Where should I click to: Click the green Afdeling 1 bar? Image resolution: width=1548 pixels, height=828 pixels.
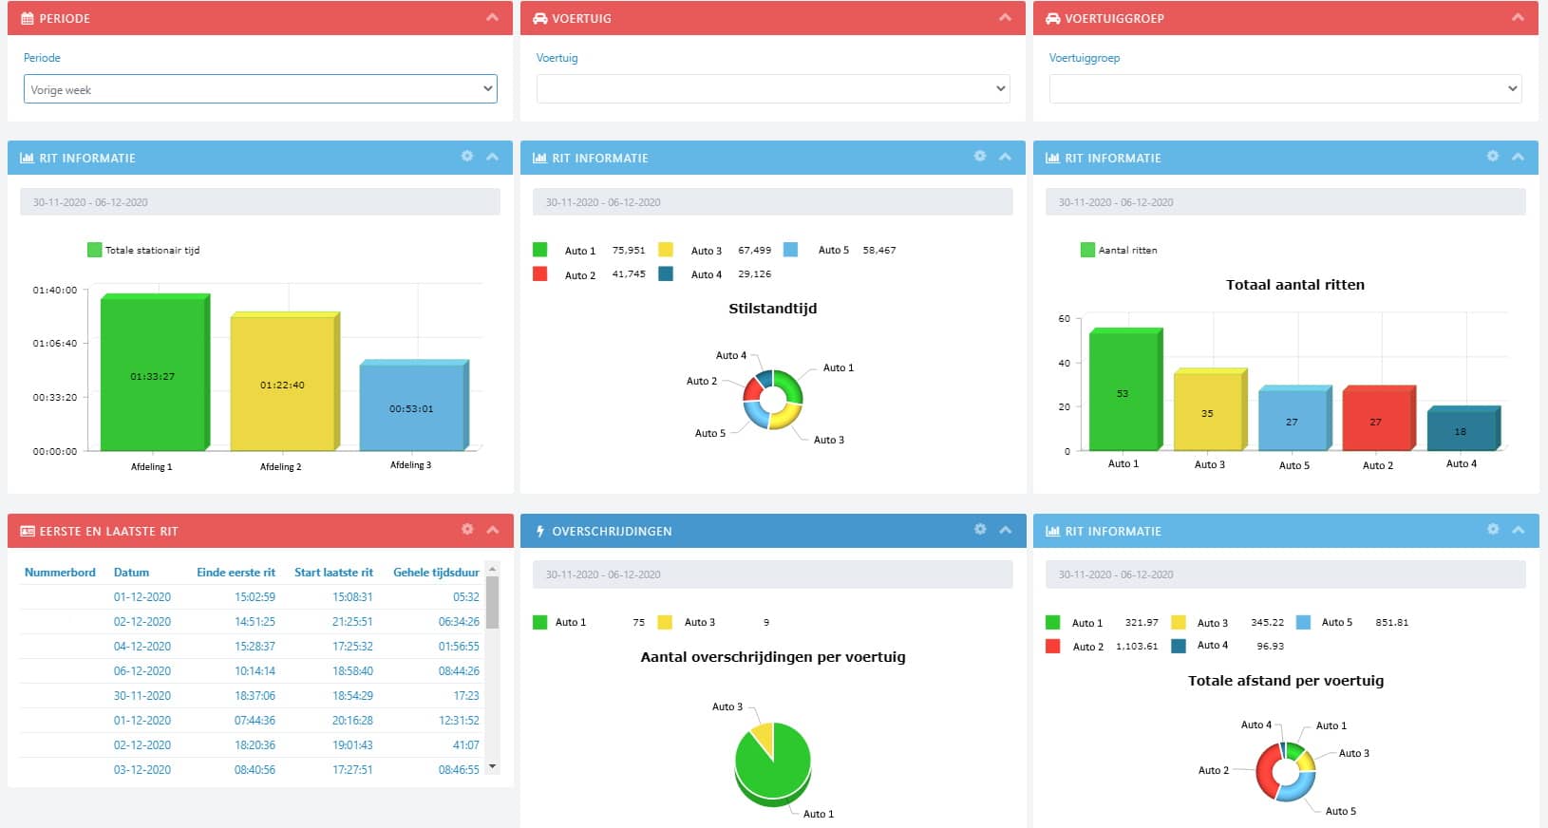tap(153, 375)
